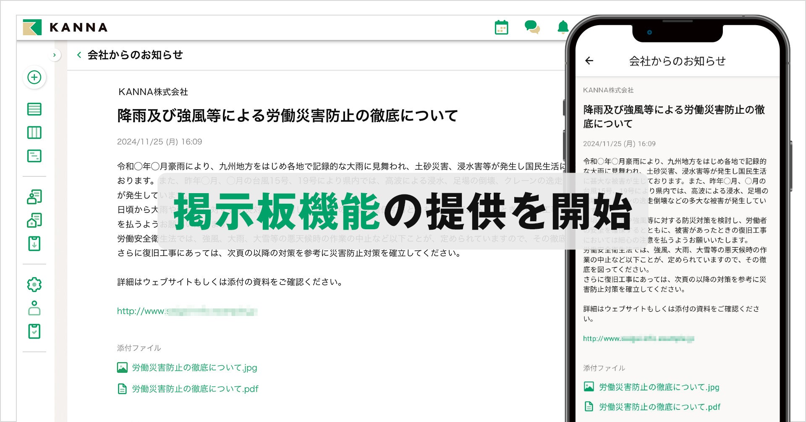Open the document download sidebar icon

pos(34,244)
